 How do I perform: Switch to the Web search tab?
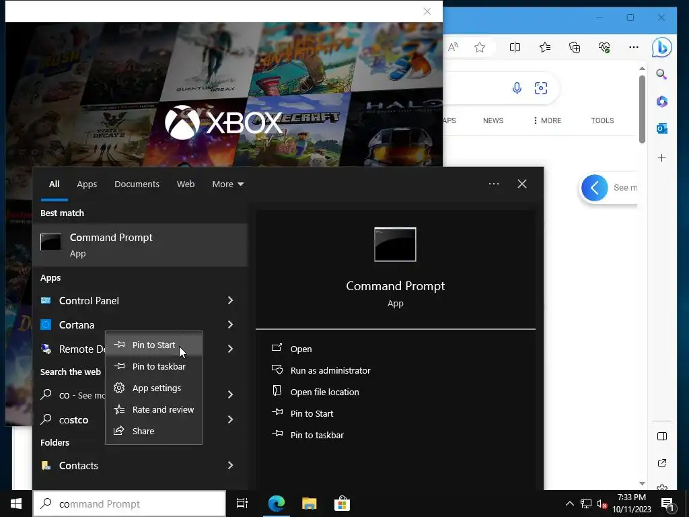[x=186, y=184]
